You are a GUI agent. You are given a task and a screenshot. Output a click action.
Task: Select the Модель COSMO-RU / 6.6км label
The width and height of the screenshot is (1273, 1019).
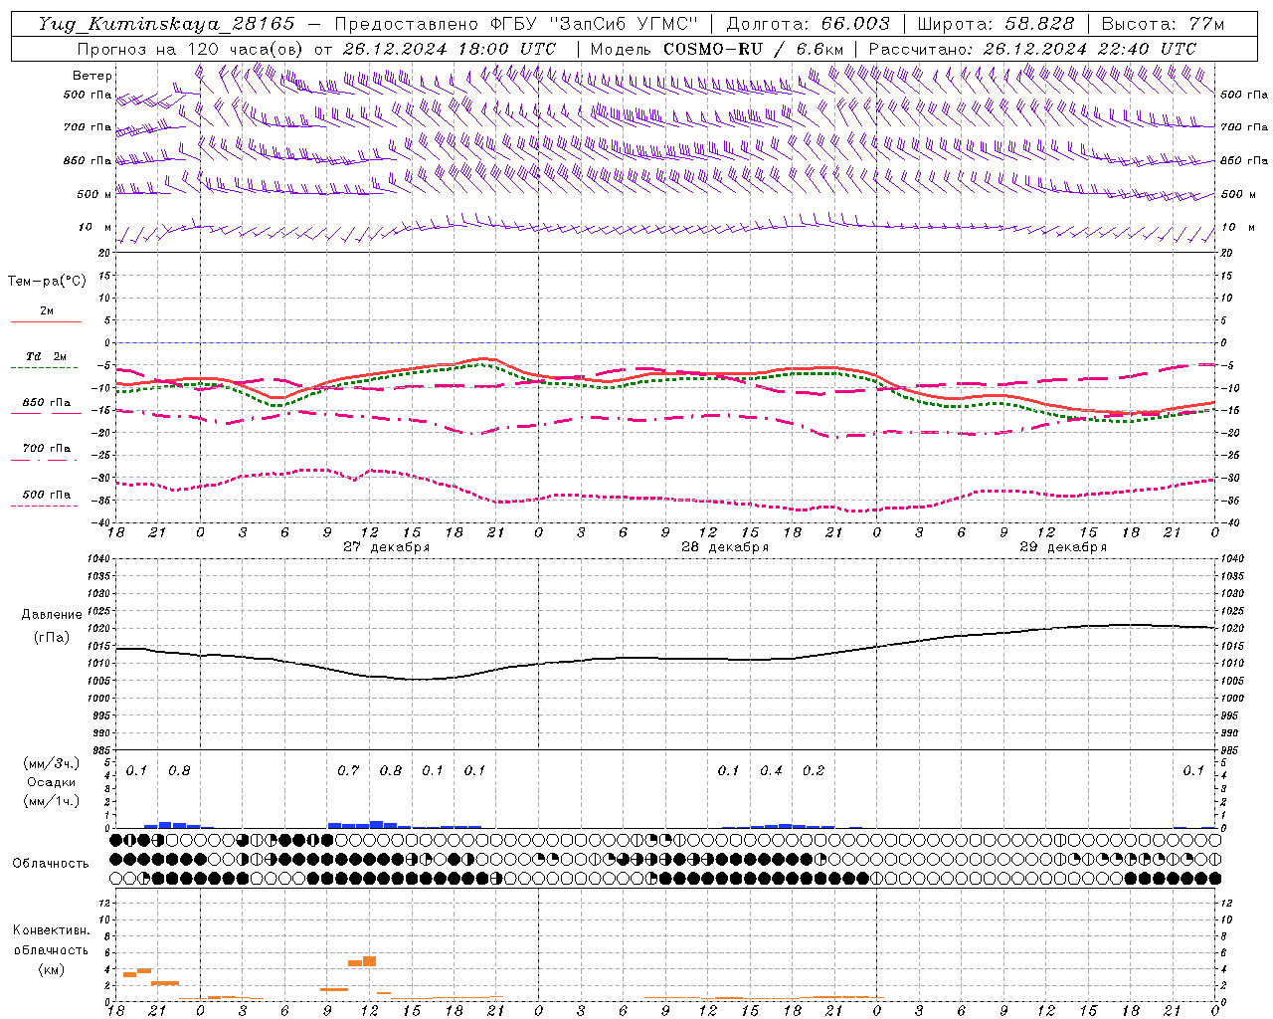tap(716, 49)
